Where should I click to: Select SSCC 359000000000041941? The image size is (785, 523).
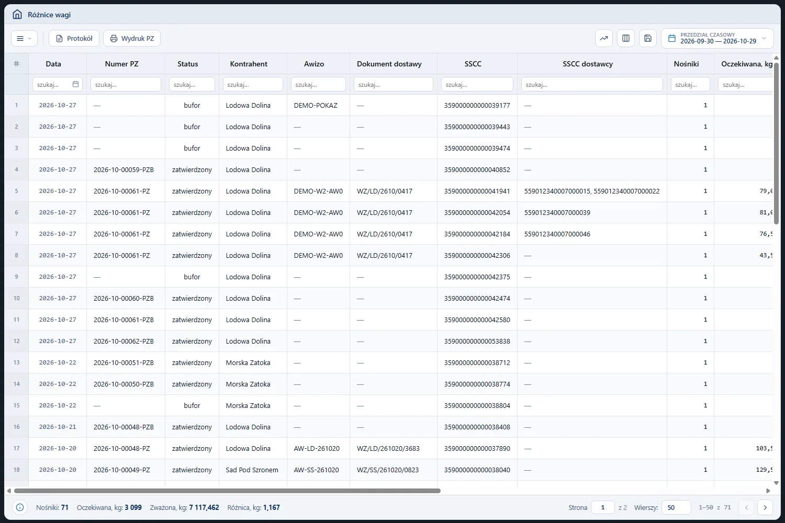pyautogui.click(x=477, y=191)
